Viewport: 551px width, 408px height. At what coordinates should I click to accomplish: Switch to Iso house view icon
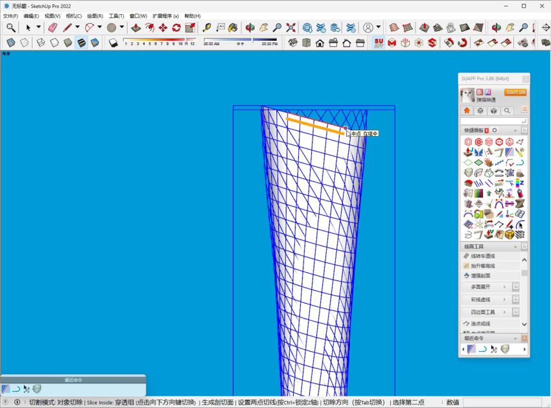[293, 43]
